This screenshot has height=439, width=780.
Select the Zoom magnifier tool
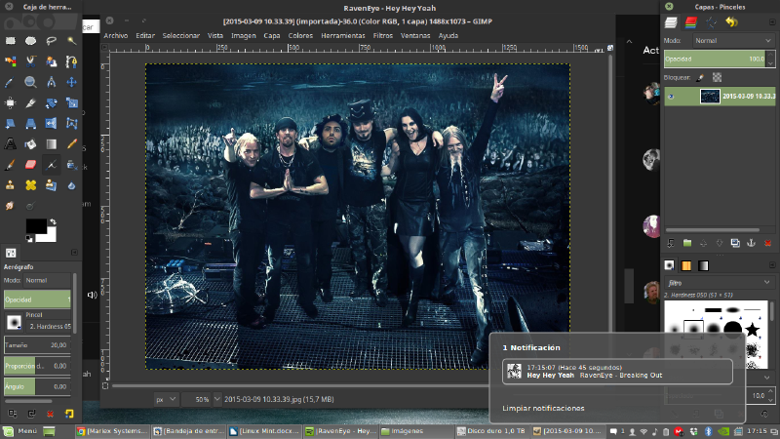pyautogui.click(x=31, y=82)
